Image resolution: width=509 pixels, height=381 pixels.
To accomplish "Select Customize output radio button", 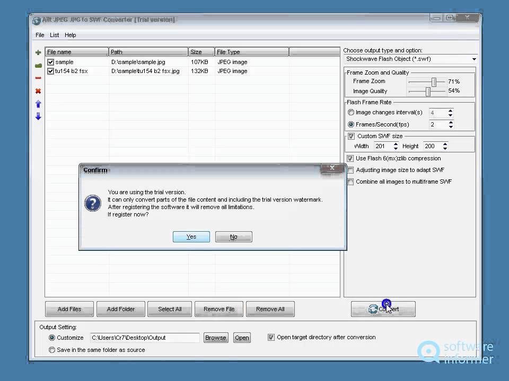I will [51, 338].
